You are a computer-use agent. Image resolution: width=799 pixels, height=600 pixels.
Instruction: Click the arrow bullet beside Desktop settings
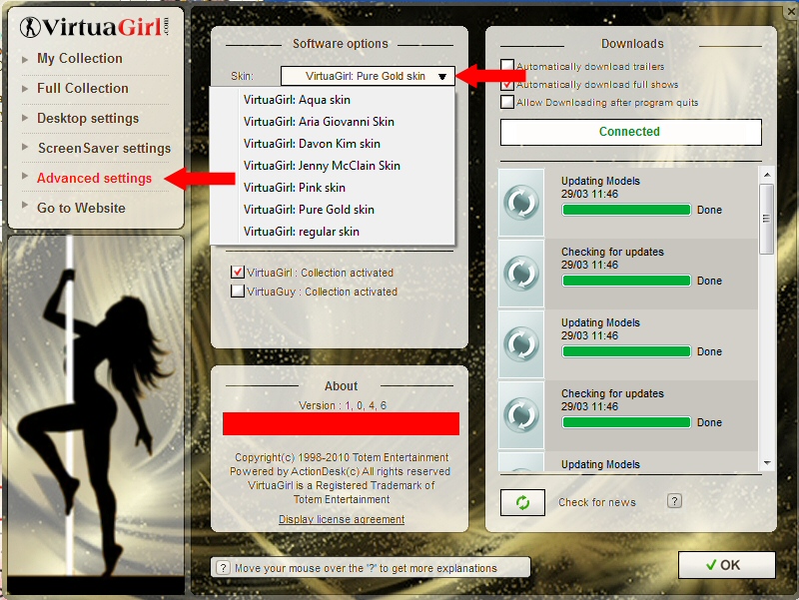[25, 118]
